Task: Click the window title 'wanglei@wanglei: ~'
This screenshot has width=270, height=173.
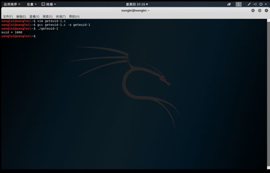Action: pyautogui.click(x=135, y=11)
